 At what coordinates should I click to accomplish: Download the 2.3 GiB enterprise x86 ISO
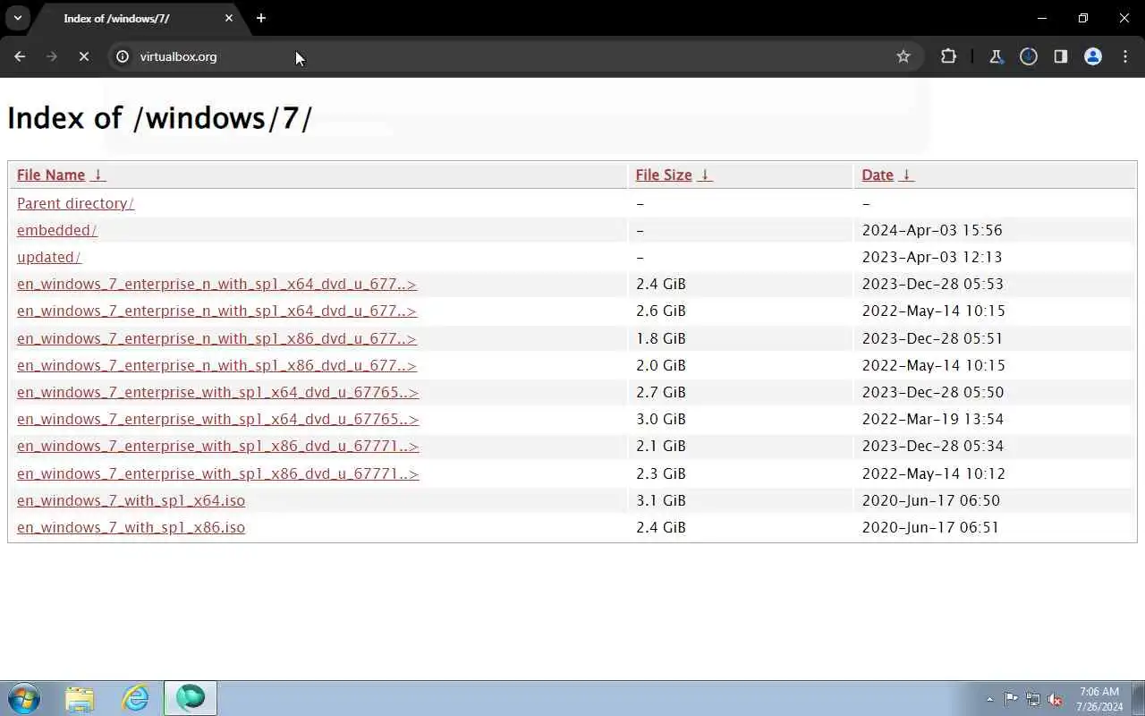click(x=217, y=473)
